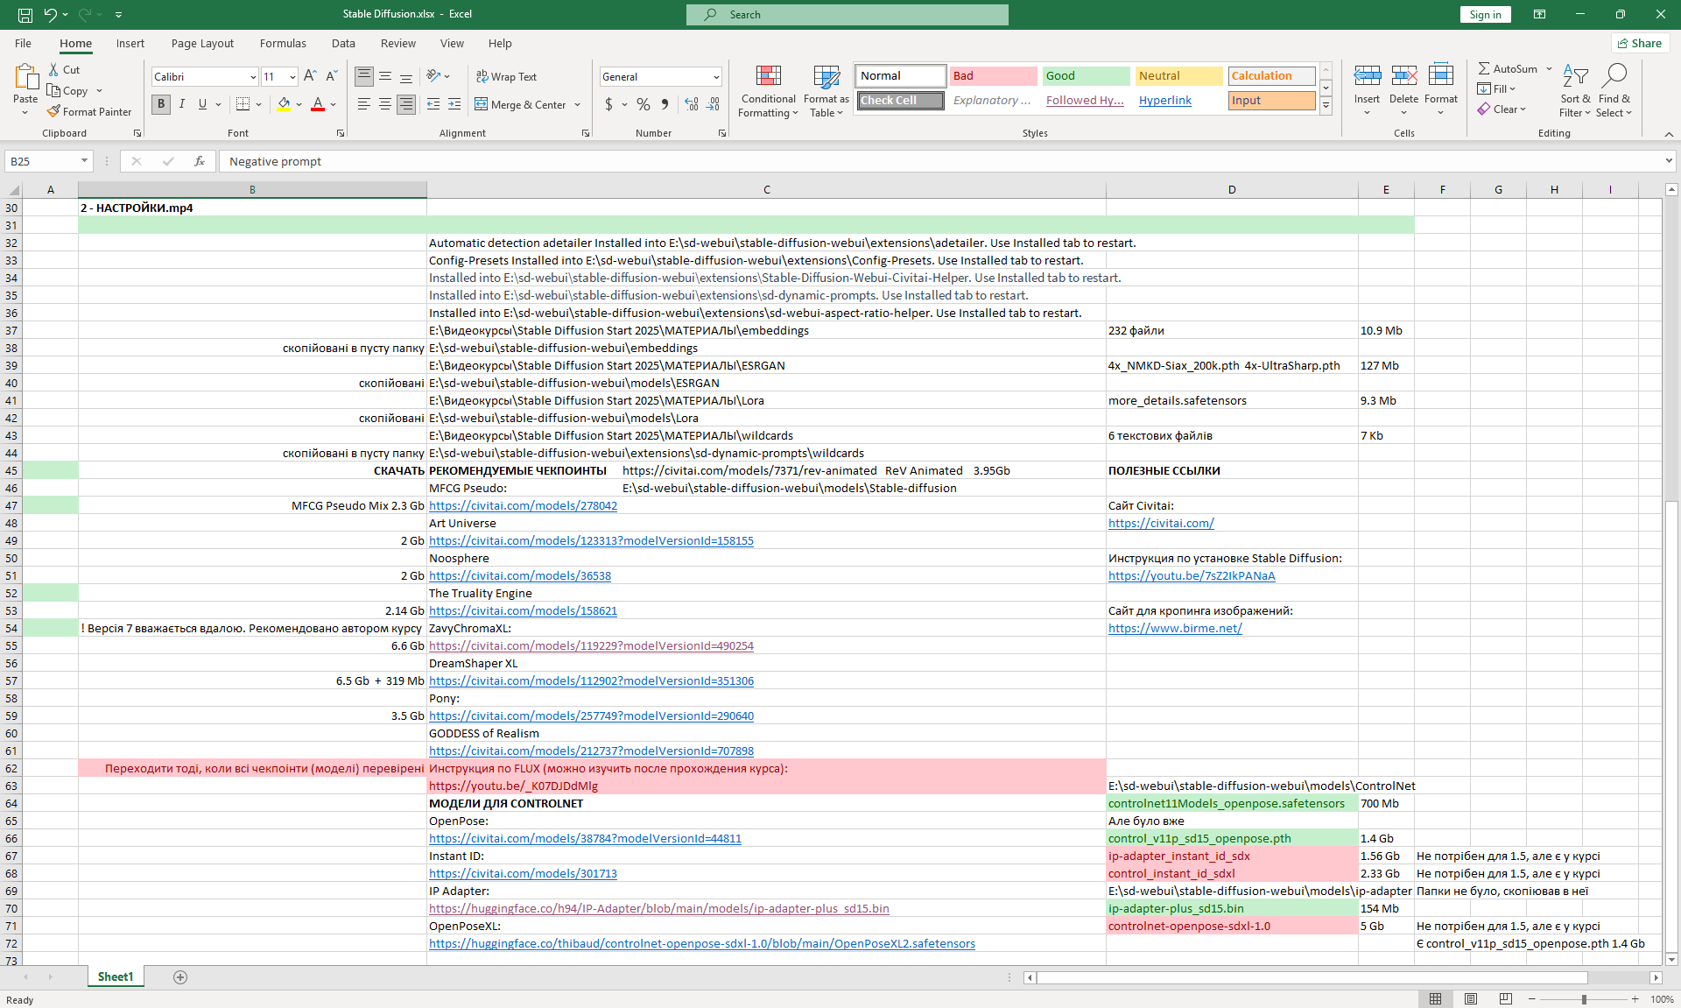Expand the General number format dropdown
The height and width of the screenshot is (1008, 1681).
pyautogui.click(x=715, y=77)
